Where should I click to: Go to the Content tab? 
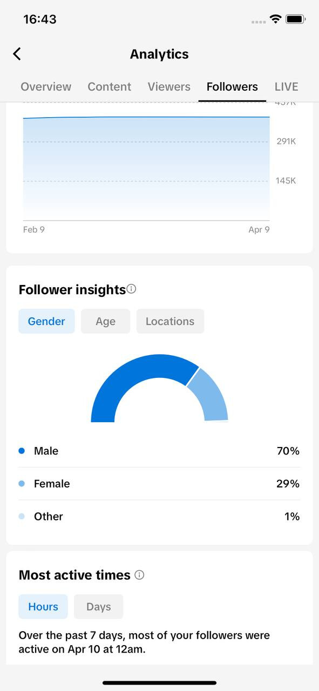[x=110, y=87]
